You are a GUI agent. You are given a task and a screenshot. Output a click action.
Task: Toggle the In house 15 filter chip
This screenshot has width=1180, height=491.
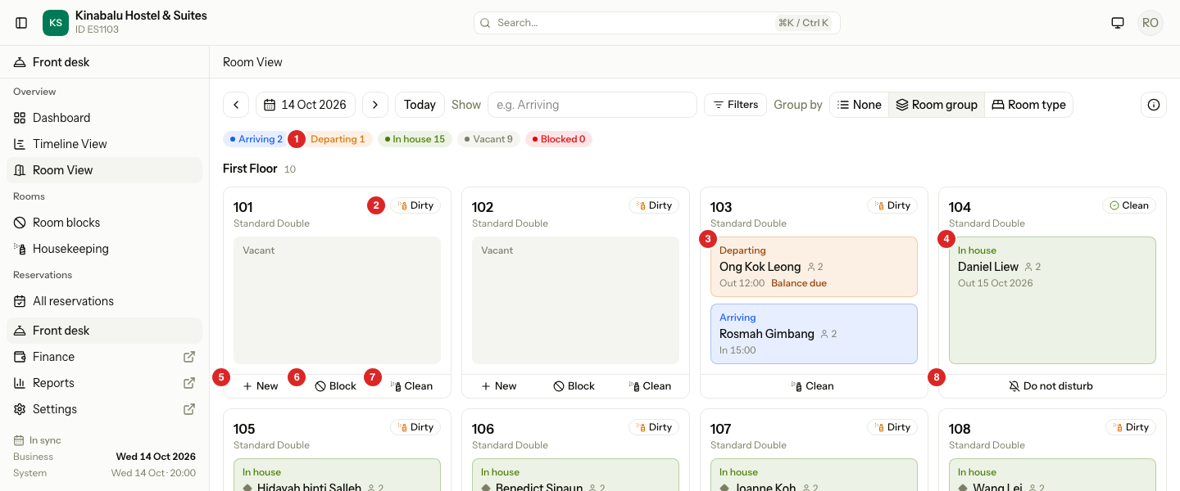pyautogui.click(x=415, y=139)
